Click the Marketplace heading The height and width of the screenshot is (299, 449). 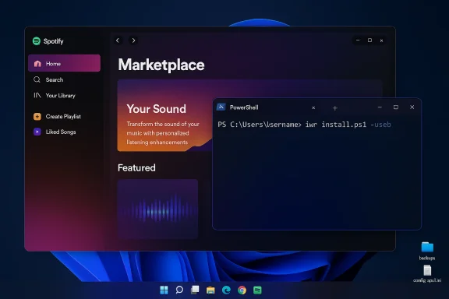pyautogui.click(x=161, y=65)
